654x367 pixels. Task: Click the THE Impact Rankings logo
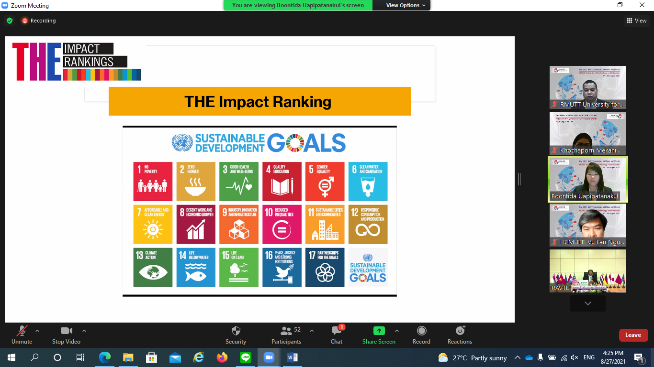tap(77, 62)
